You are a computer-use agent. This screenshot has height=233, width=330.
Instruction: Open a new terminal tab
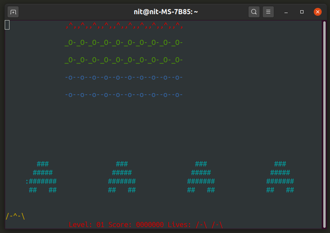13,12
